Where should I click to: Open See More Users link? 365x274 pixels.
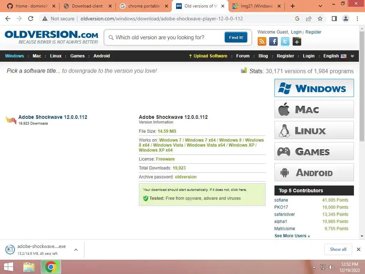[x=292, y=236]
